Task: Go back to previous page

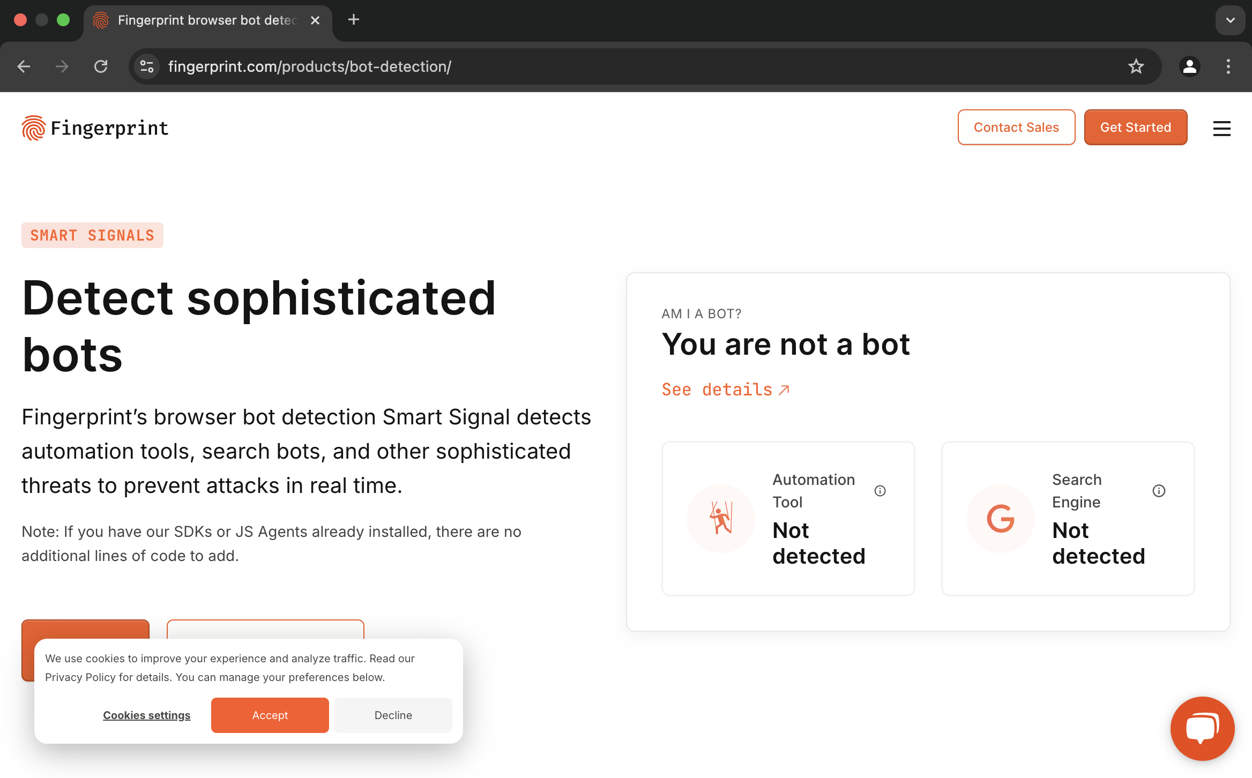Action: [24, 66]
